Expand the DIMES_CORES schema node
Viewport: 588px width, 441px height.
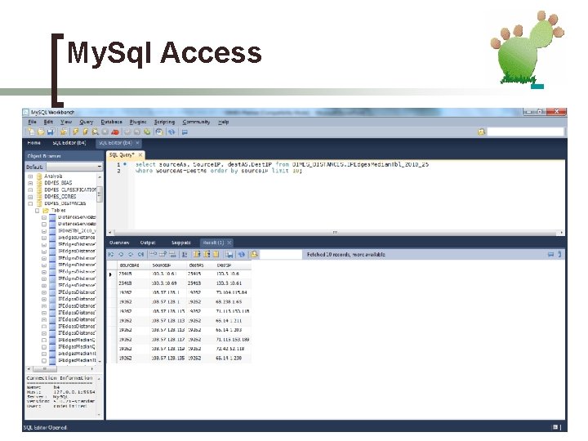(x=30, y=197)
